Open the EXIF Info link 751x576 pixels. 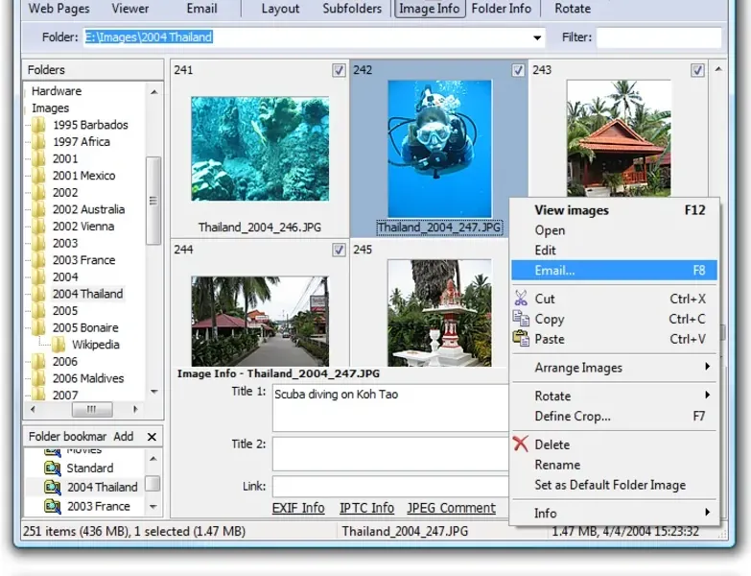click(298, 508)
